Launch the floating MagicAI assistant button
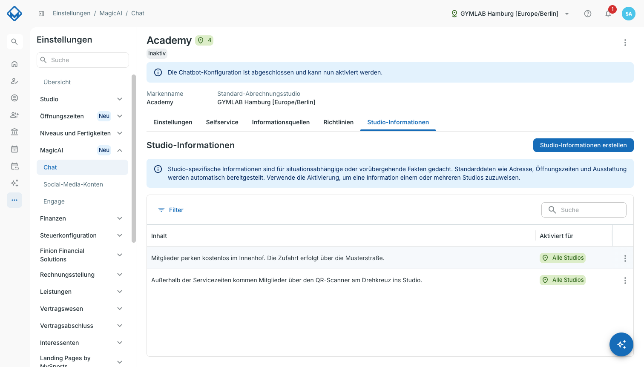 point(621,344)
